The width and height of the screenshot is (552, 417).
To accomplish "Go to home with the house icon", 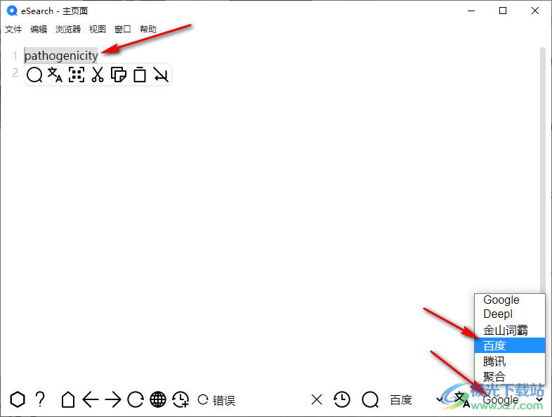I will [68, 399].
